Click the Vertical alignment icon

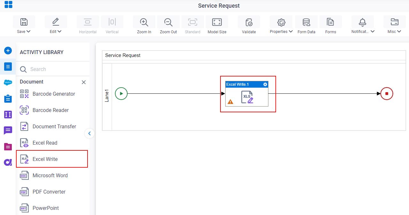pyautogui.click(x=112, y=22)
